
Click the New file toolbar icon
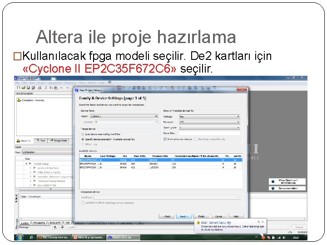point(19,88)
